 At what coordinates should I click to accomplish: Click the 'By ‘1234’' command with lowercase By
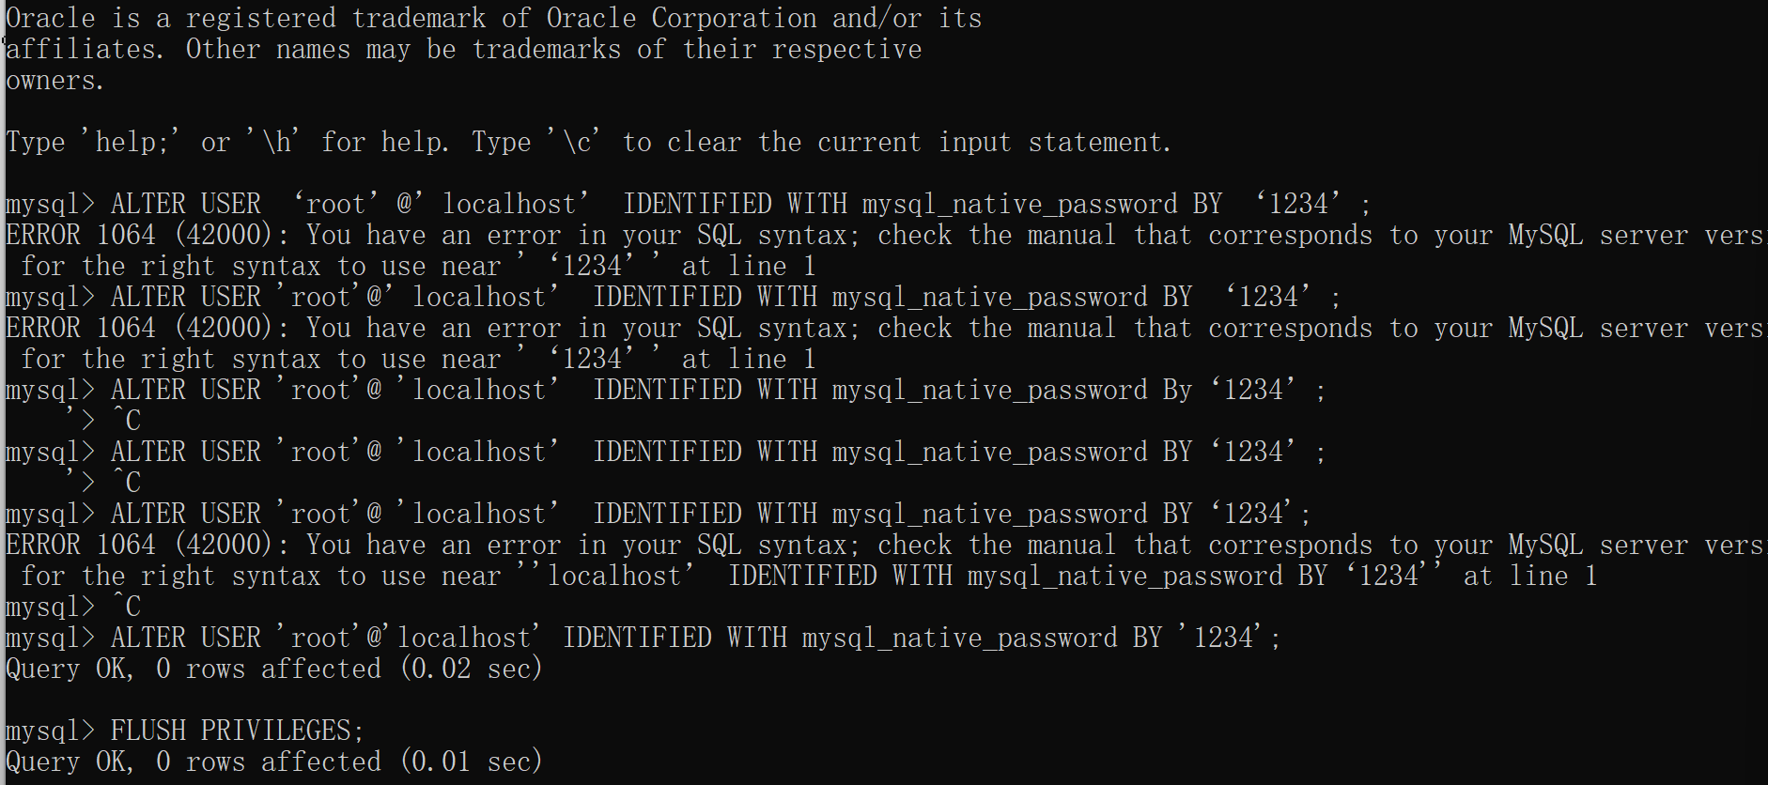[665, 390]
